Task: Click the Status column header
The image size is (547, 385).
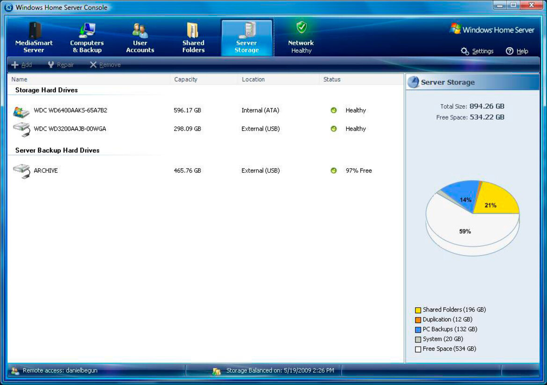Action: coord(361,79)
